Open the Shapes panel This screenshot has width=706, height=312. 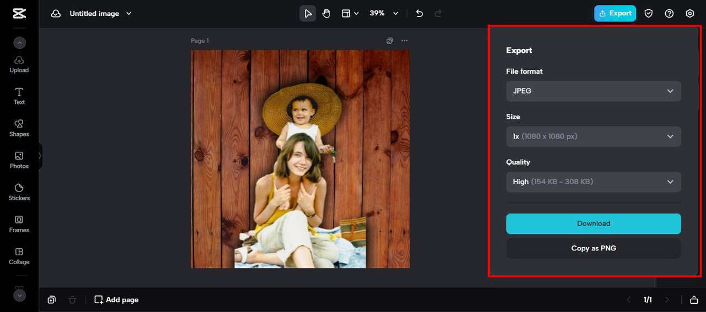pyautogui.click(x=19, y=128)
